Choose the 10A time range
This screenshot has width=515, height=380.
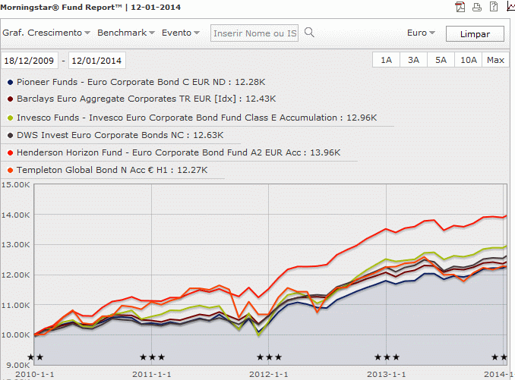[x=469, y=60]
